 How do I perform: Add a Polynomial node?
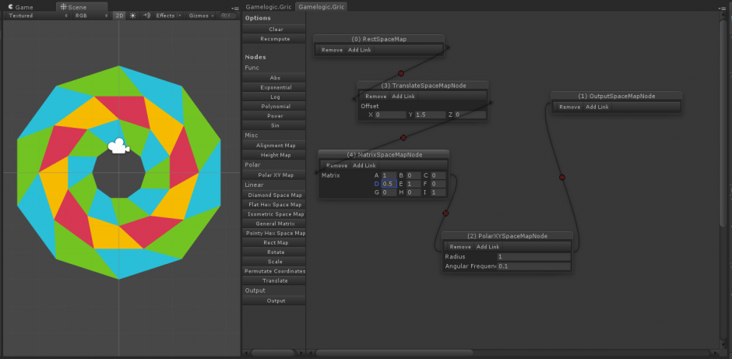[274, 107]
